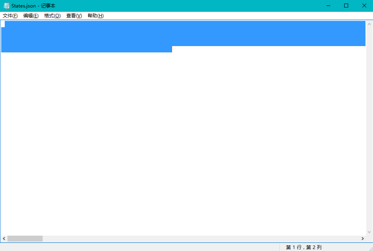Viewport: 373px width, 251px height.
Task: Open the 编辑(E) menu
Action: click(x=31, y=16)
